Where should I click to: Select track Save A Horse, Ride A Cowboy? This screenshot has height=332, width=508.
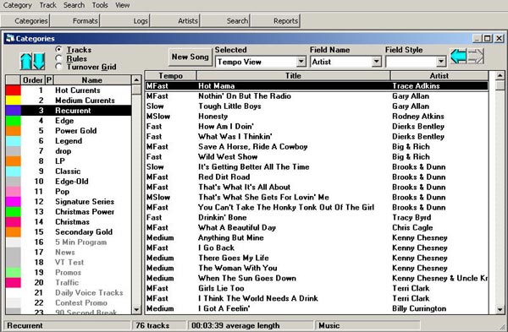317,146
